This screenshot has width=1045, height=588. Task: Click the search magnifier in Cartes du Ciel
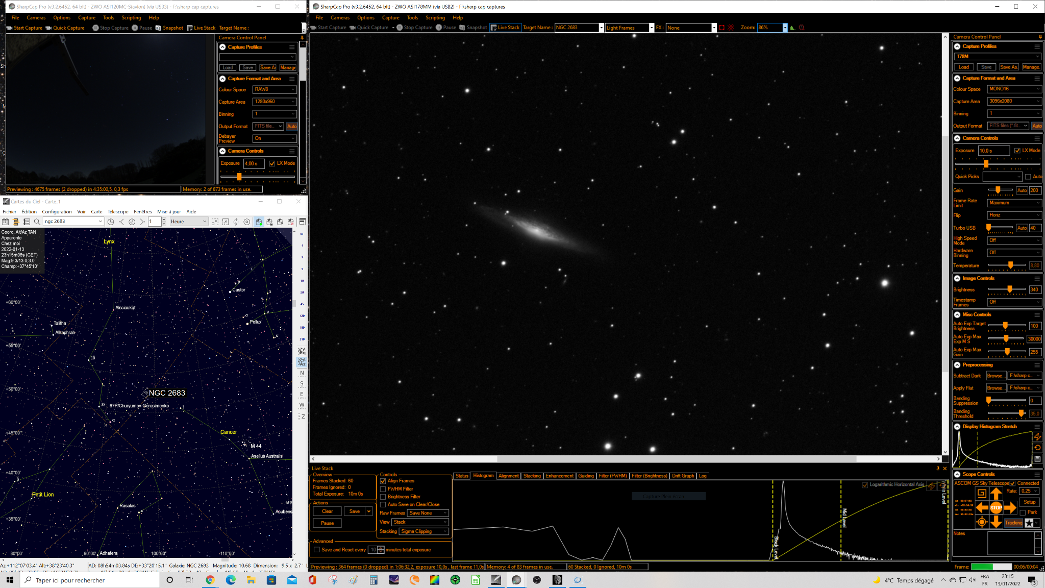(x=37, y=222)
